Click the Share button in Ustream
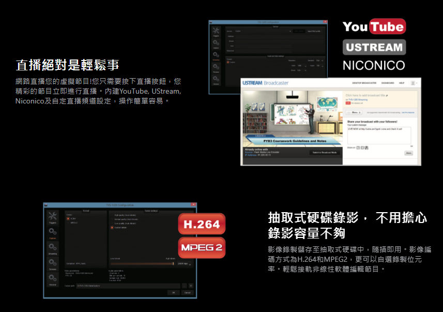 click(408, 153)
